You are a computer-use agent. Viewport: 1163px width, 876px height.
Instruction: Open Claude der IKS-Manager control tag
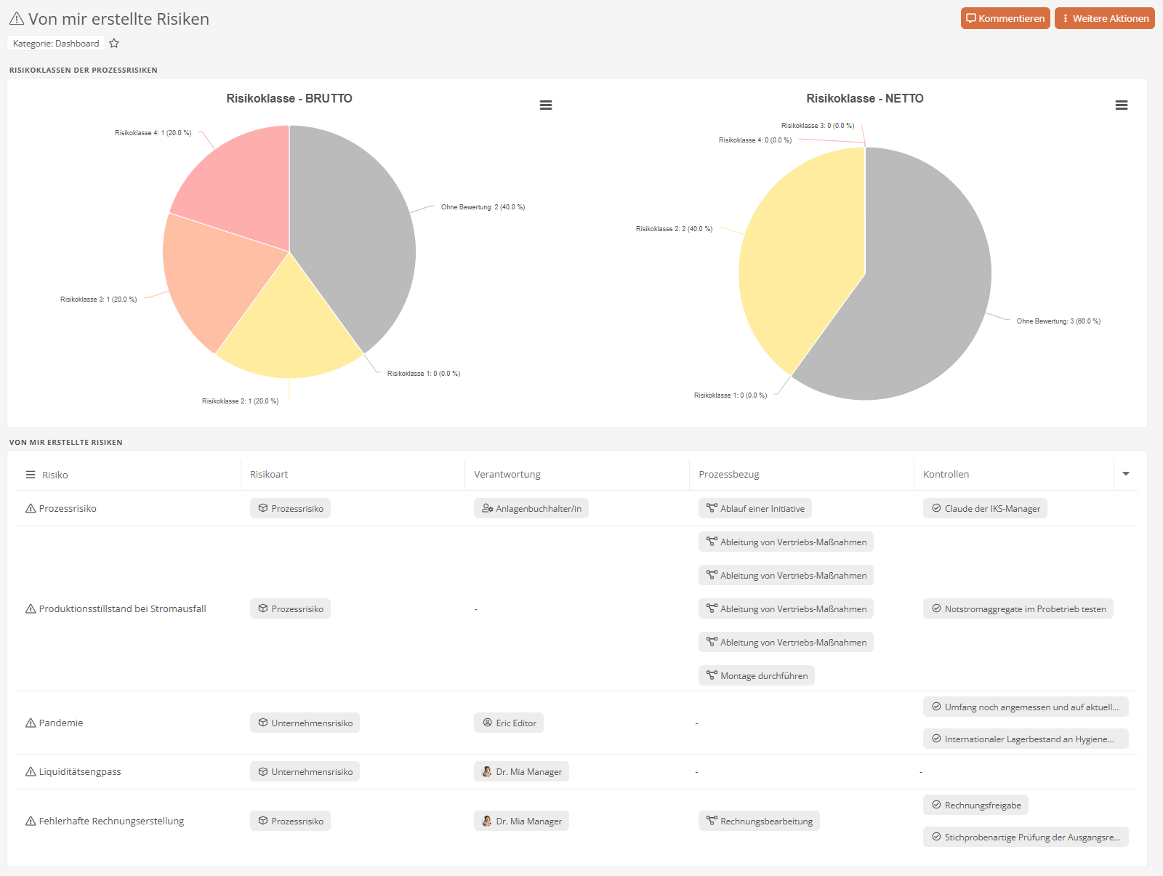(x=985, y=508)
